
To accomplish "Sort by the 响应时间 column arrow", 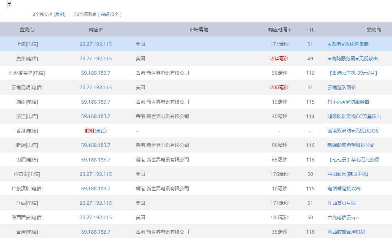I will (x=290, y=30).
